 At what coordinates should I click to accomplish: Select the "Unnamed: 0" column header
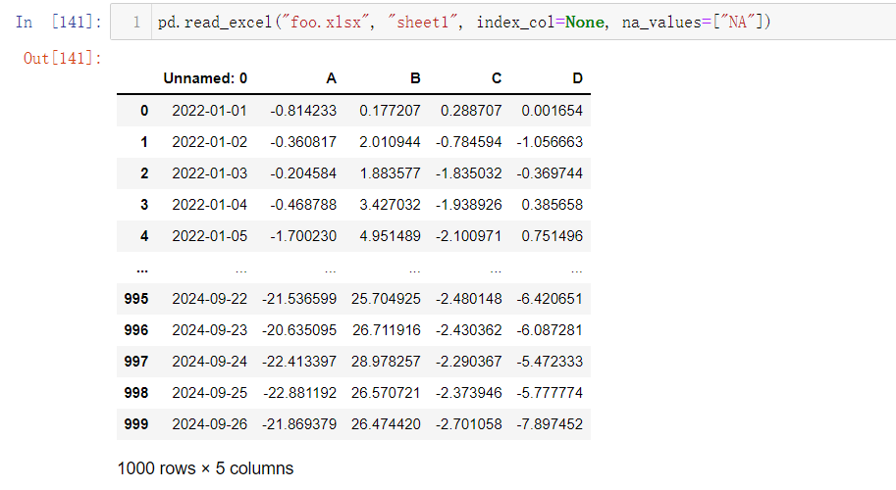pos(205,78)
